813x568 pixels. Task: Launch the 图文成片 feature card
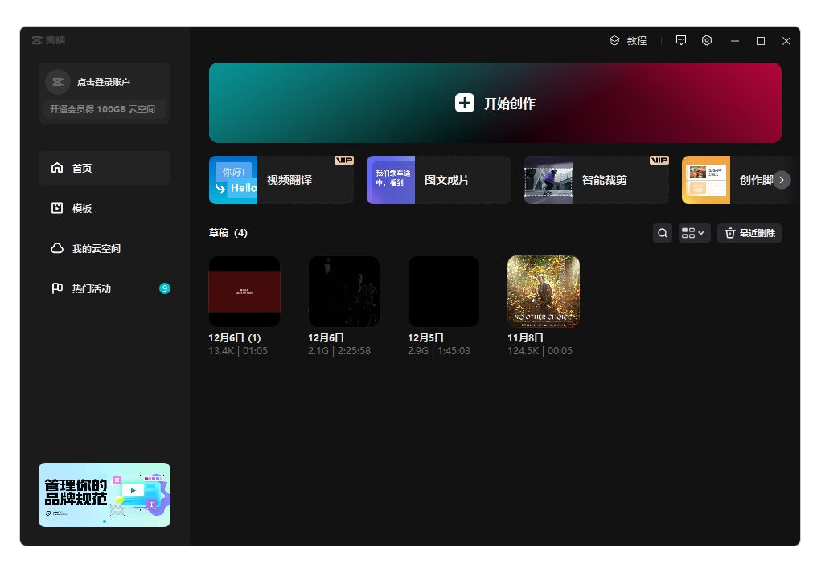[x=438, y=180]
